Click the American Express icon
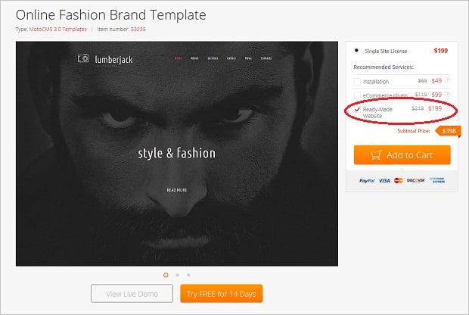The image size is (469, 315). tap(437, 181)
